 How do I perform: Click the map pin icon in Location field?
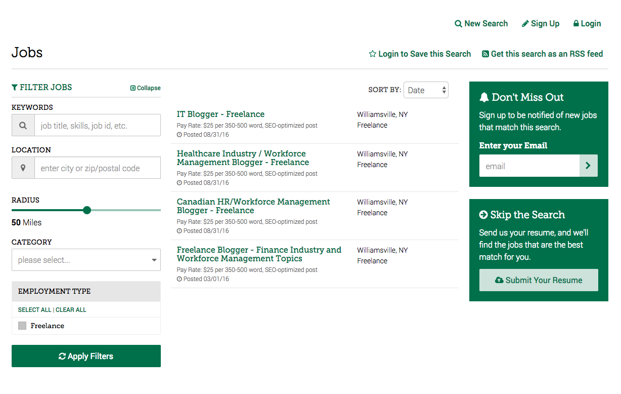pos(23,168)
